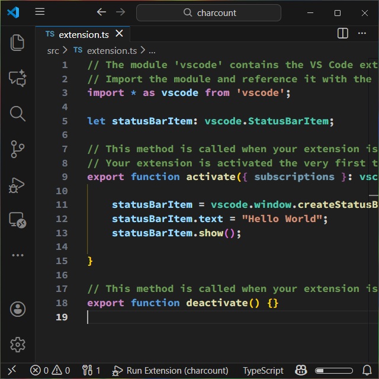Screen dimensions: 379x379
Task: Open the editor's More Actions ellipsis menu
Action: pos(362,34)
